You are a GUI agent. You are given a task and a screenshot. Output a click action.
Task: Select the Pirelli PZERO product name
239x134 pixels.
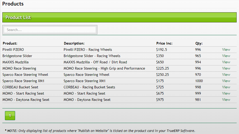[13, 50]
